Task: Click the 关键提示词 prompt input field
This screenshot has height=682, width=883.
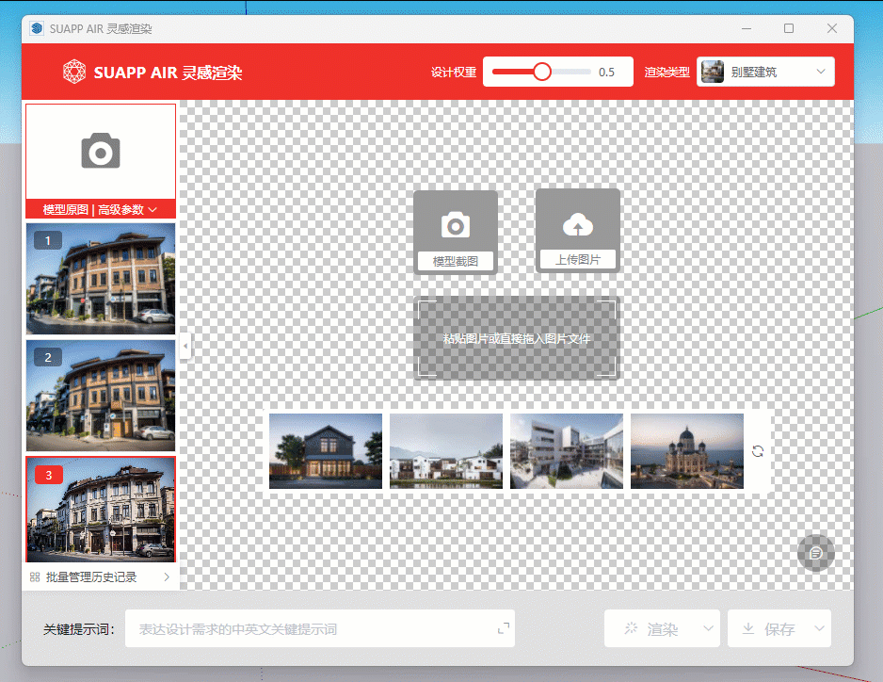Action: click(320, 628)
